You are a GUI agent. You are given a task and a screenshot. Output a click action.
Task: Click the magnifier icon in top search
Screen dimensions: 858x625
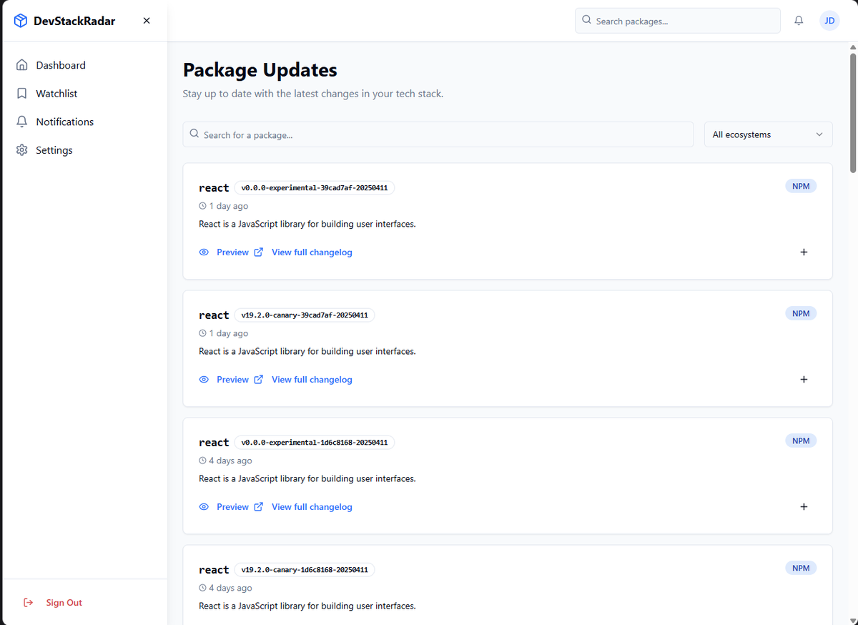[587, 21]
